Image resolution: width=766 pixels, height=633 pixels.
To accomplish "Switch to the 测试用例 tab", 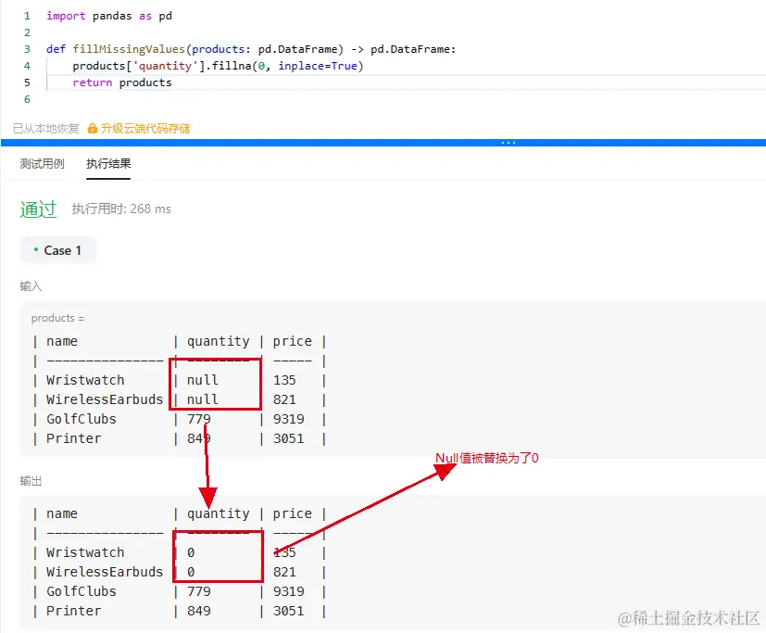I will [x=42, y=164].
